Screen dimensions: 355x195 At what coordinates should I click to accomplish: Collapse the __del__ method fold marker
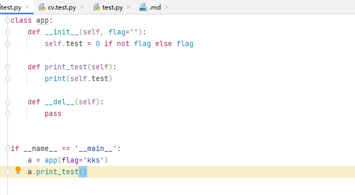point(7,102)
